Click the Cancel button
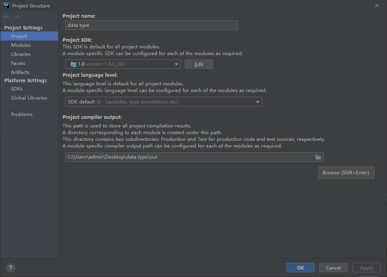 [333, 268]
